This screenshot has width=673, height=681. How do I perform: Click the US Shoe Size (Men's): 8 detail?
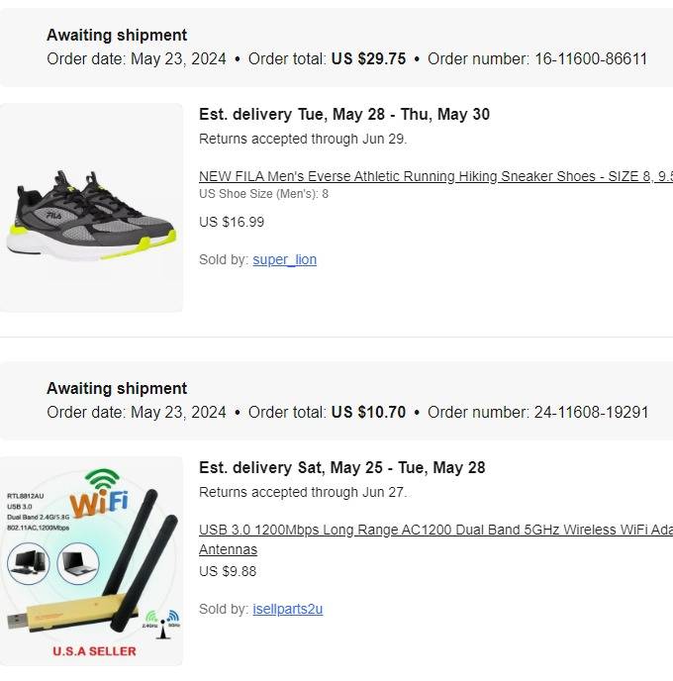pyautogui.click(x=263, y=194)
